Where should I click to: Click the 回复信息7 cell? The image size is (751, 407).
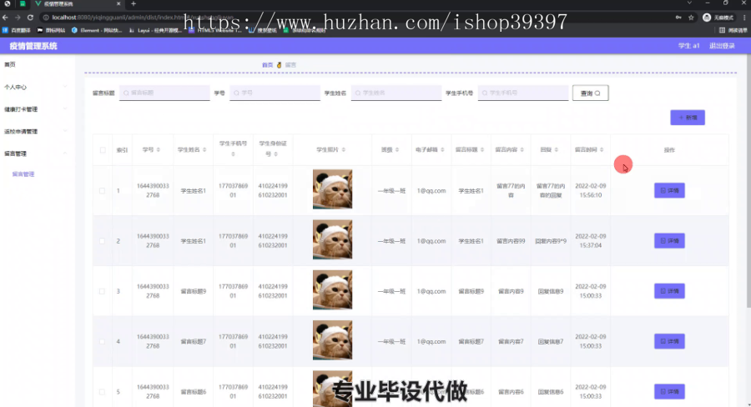[551, 341]
